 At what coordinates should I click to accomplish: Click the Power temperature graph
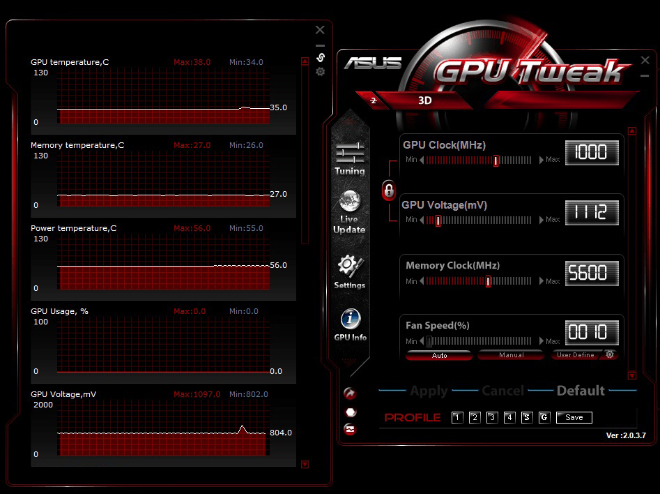point(163,262)
